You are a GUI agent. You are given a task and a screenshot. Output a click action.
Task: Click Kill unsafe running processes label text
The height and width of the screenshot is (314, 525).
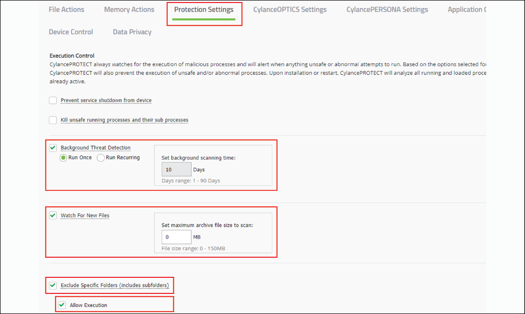(x=124, y=120)
